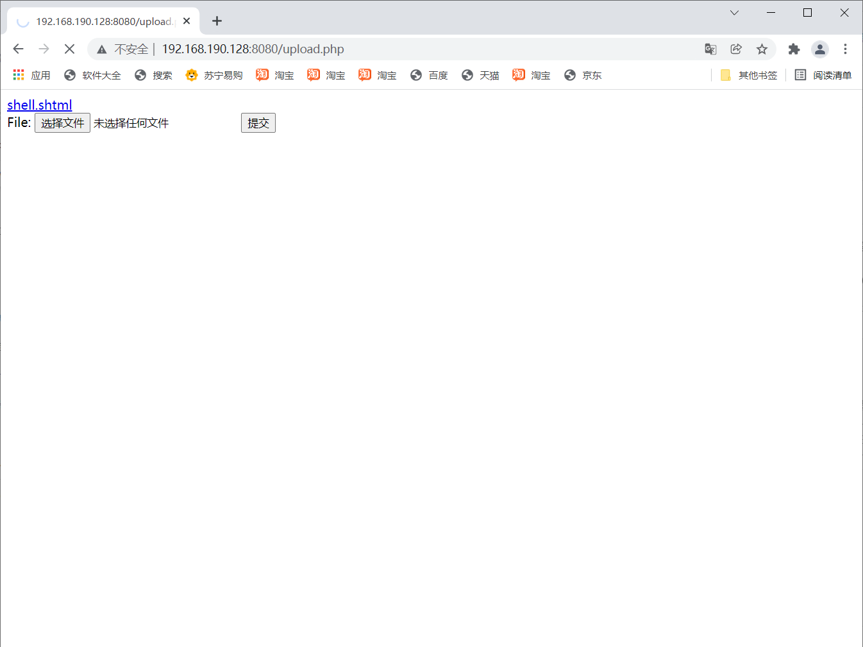The width and height of the screenshot is (863, 647).
Task: Click the 未选择任何文件 file status text
Action: click(x=131, y=123)
